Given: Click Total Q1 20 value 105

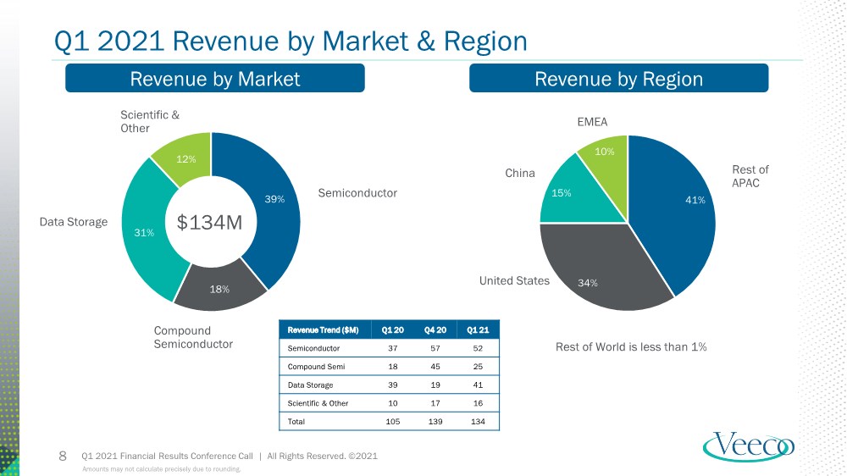Looking at the screenshot, I should pos(393,422).
